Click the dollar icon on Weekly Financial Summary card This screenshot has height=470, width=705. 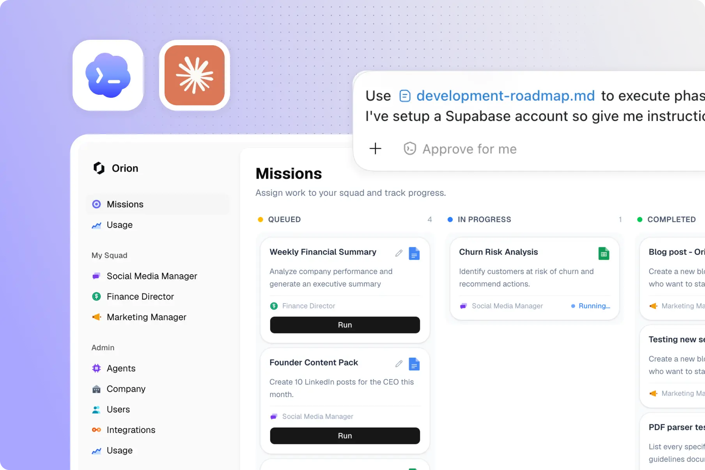[x=274, y=306]
